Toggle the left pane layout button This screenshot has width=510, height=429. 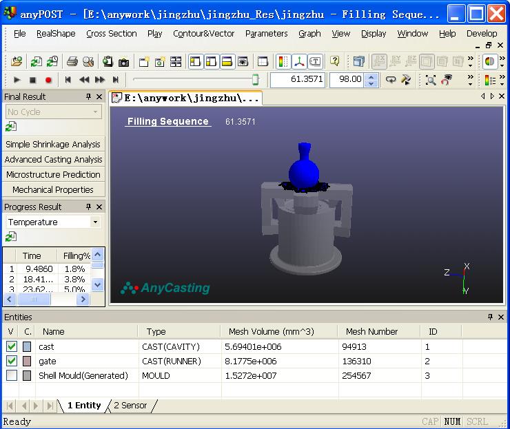195,61
